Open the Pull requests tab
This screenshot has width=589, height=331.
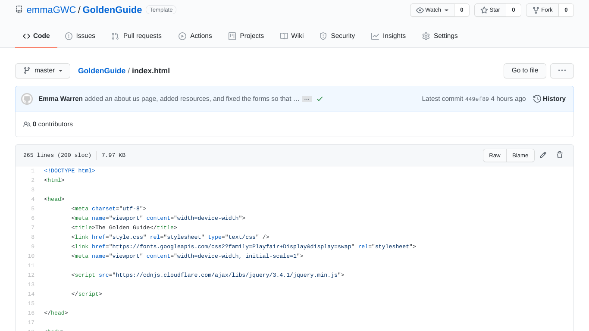point(137,36)
